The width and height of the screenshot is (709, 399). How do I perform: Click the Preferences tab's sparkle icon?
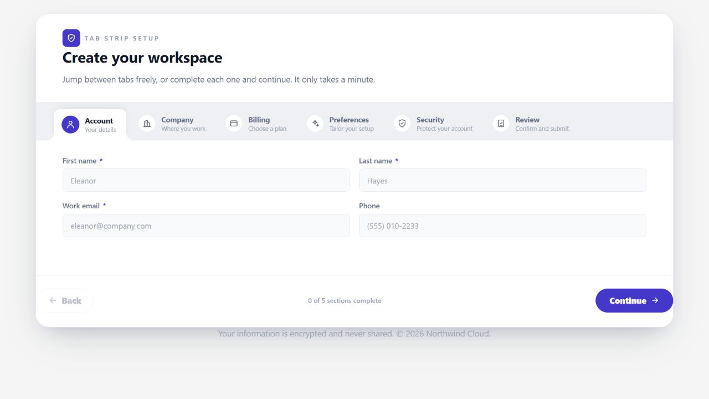click(x=315, y=124)
